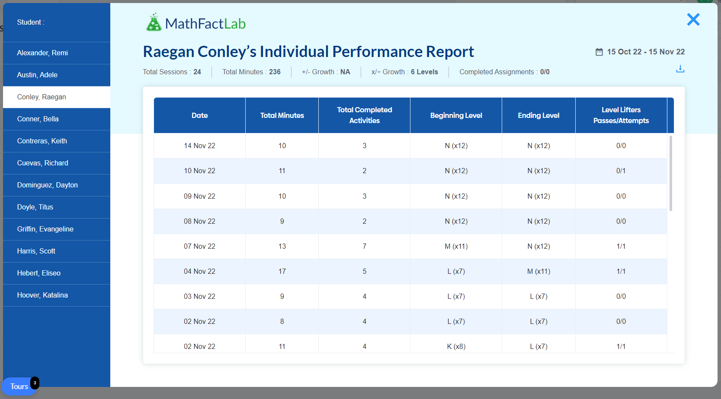Click the 0/1 Level Lifters cell for 10 Nov 22
The height and width of the screenshot is (399, 721).
pos(621,171)
